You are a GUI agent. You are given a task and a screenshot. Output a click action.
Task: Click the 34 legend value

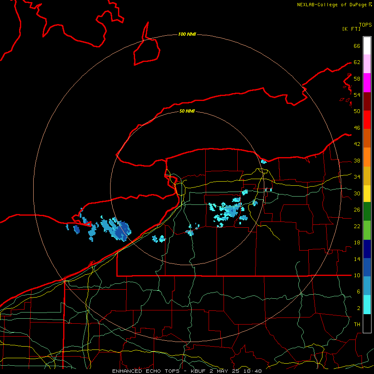[x=357, y=177]
